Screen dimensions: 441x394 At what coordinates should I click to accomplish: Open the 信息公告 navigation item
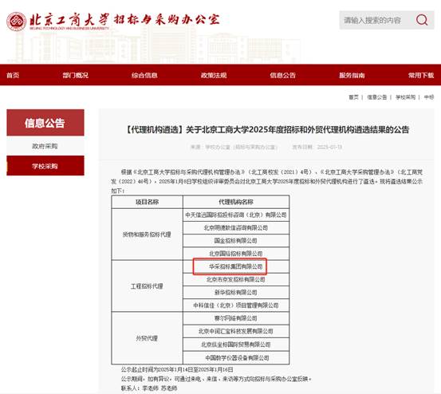coord(283,75)
